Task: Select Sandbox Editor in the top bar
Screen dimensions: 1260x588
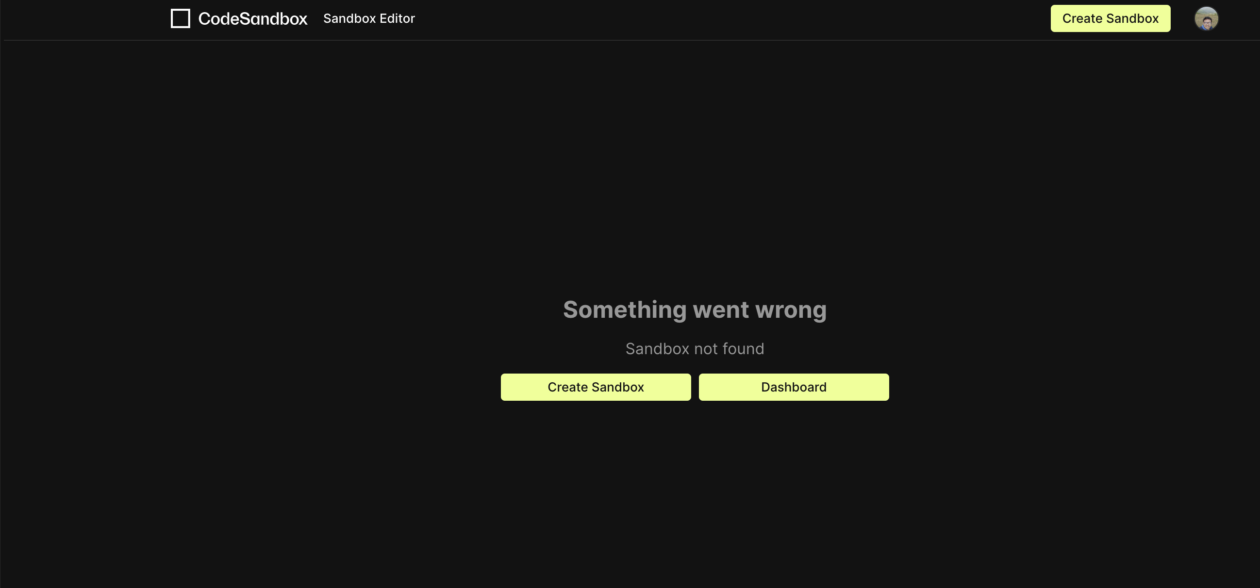Action: [x=369, y=18]
